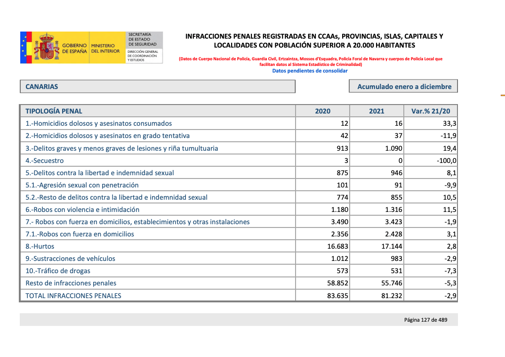
Task: Click the European Union flag emblem
Action: 23,48
